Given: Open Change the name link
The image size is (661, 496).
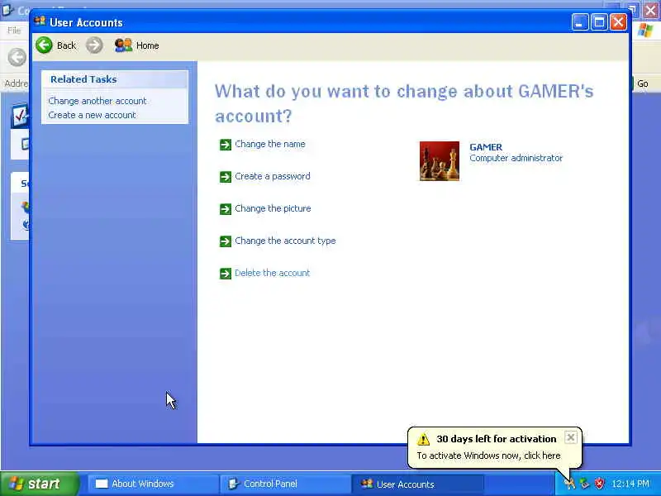Looking at the screenshot, I should 270,144.
